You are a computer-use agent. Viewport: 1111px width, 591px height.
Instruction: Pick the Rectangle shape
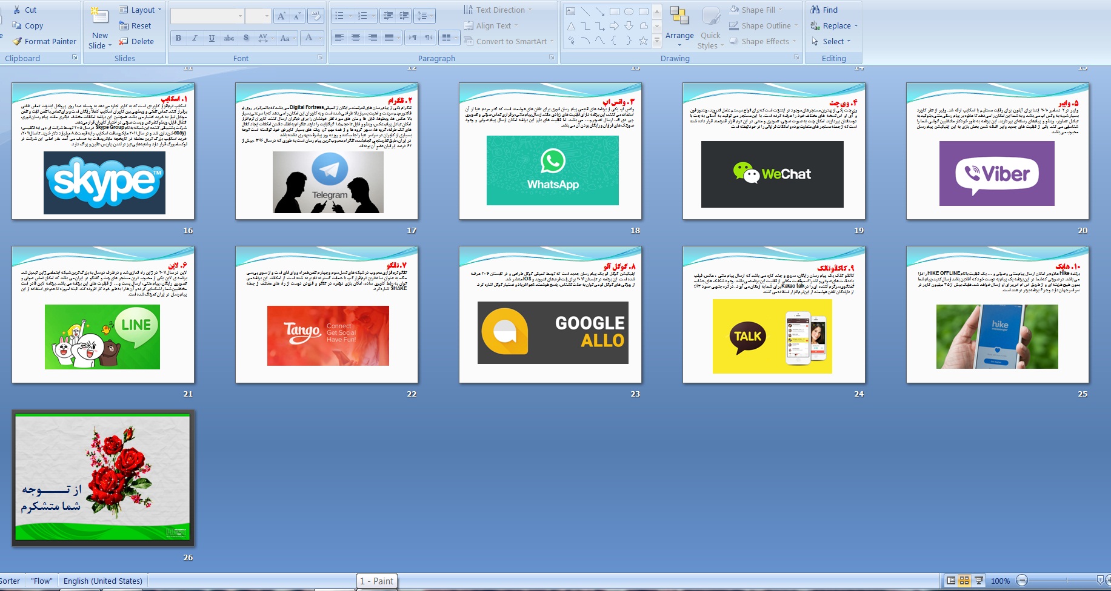(x=614, y=11)
